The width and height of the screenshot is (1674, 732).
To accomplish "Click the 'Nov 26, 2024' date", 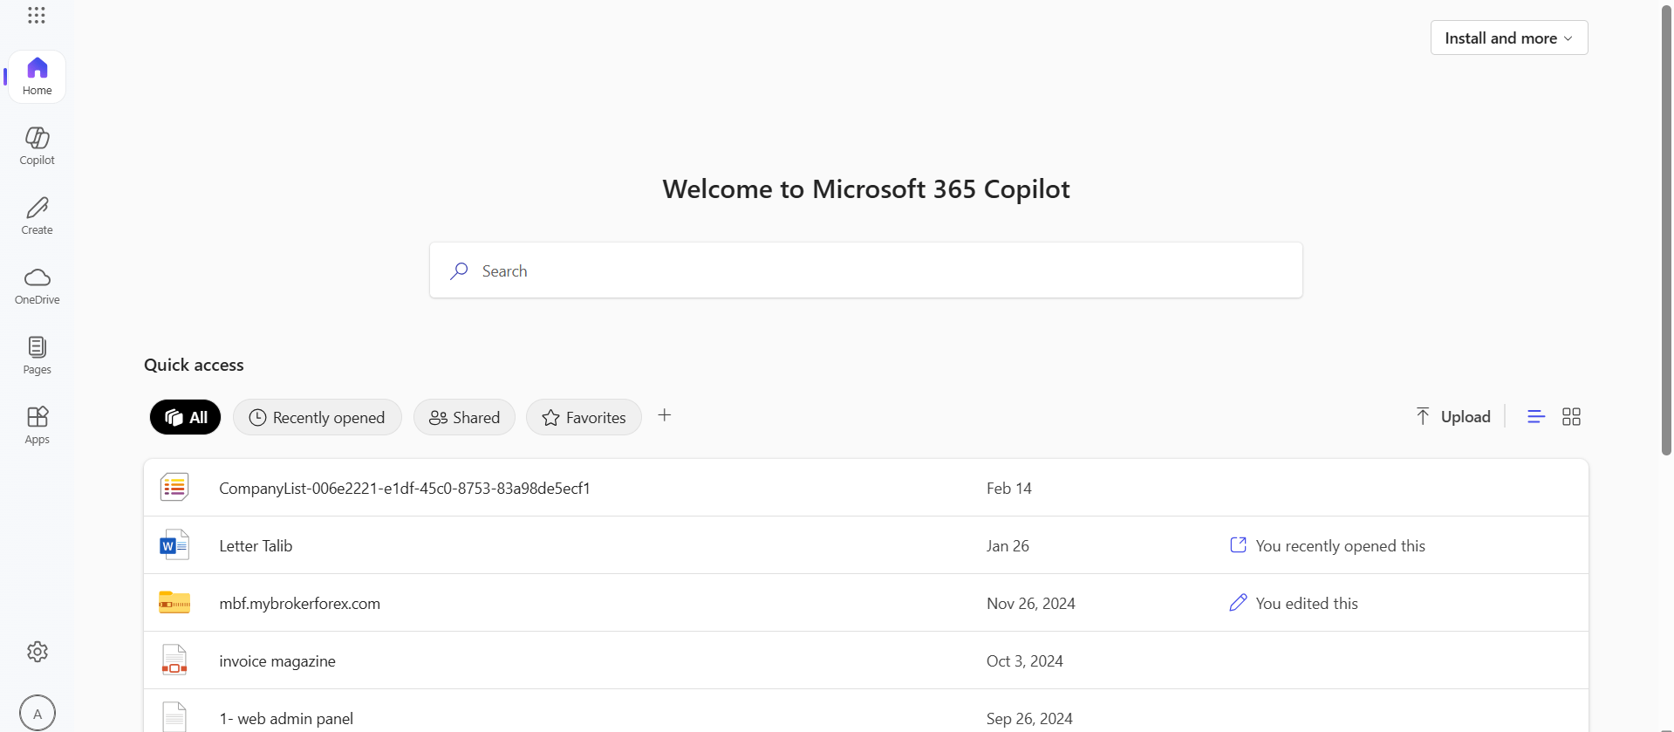I will pyautogui.click(x=1030, y=603).
